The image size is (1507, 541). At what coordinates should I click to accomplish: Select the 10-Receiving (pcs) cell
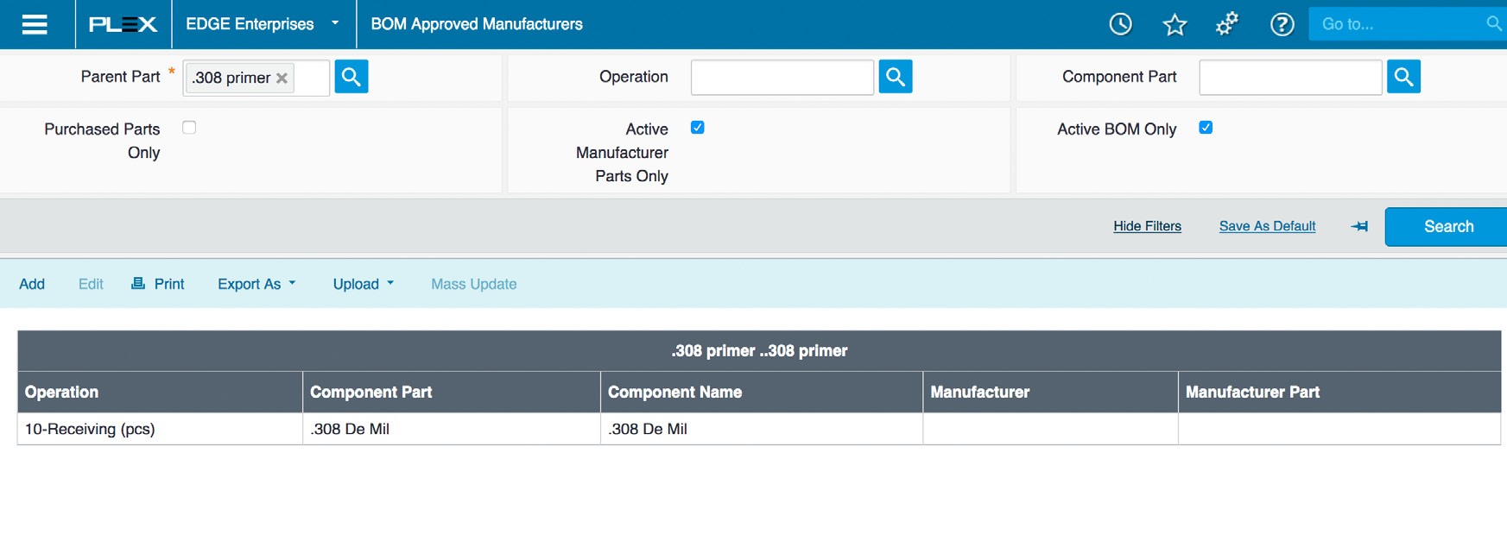pos(161,429)
